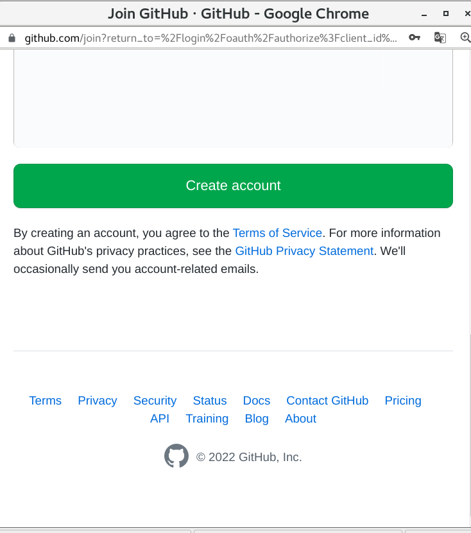Open the Terms of Service link

tap(277, 233)
